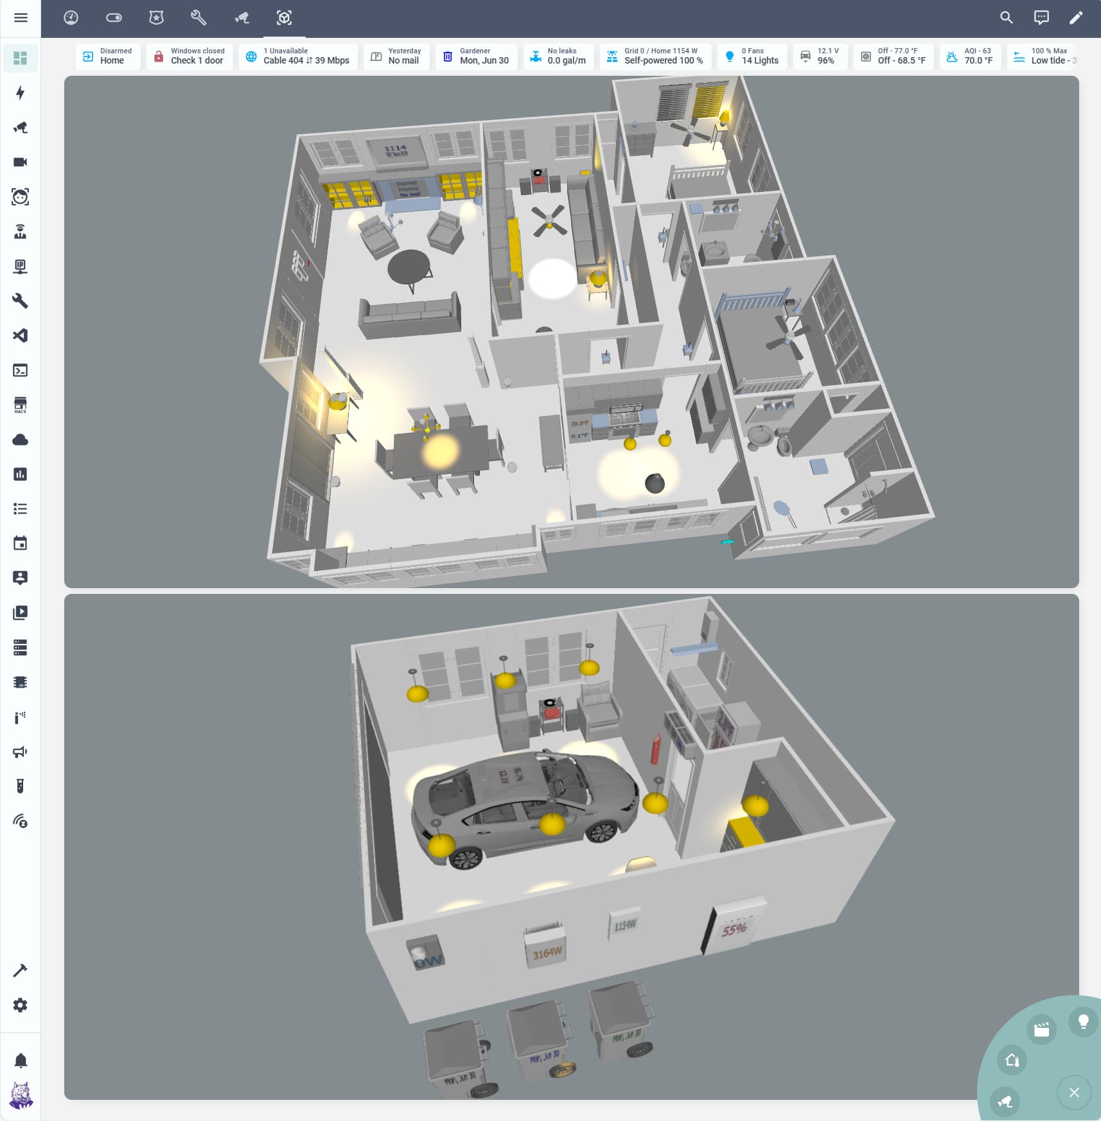
Task: Switch to the speedometer dashboard tab
Action: (71, 17)
